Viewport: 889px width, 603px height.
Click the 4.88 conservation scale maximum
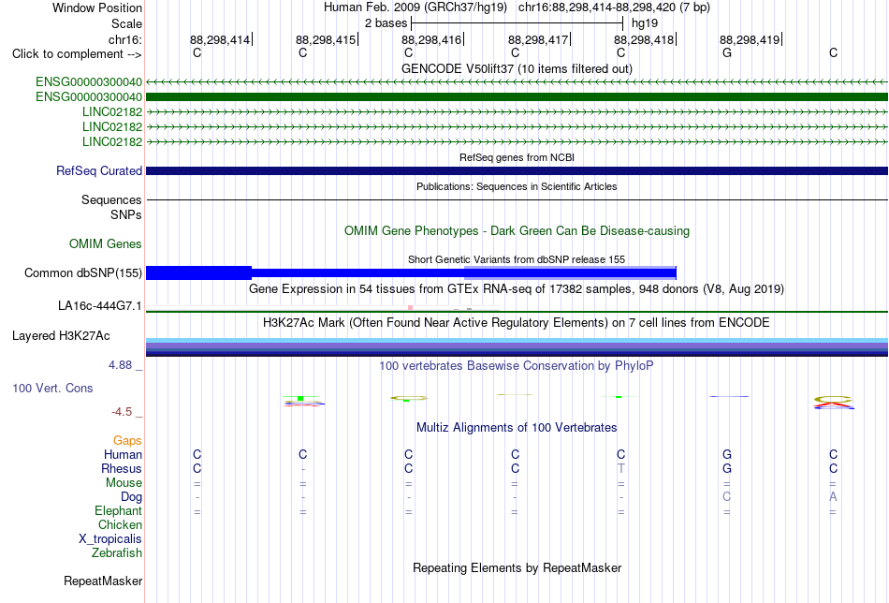(x=120, y=365)
